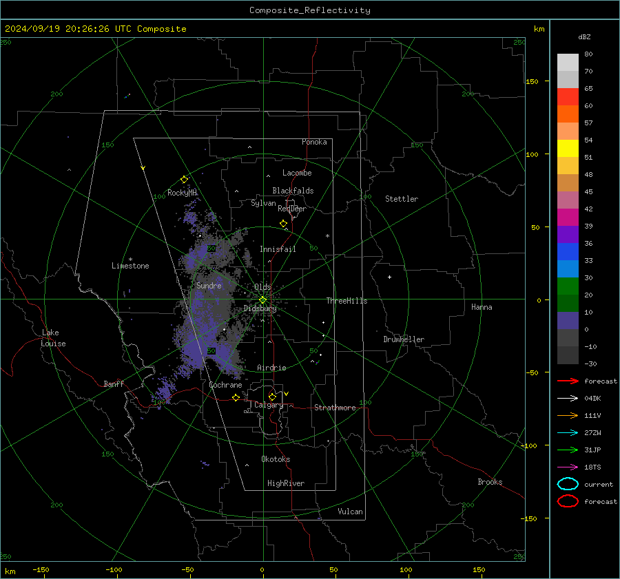Screen dimensions: 620x579
Task: Select the orange 111V arrow icon
Action: coord(568,415)
